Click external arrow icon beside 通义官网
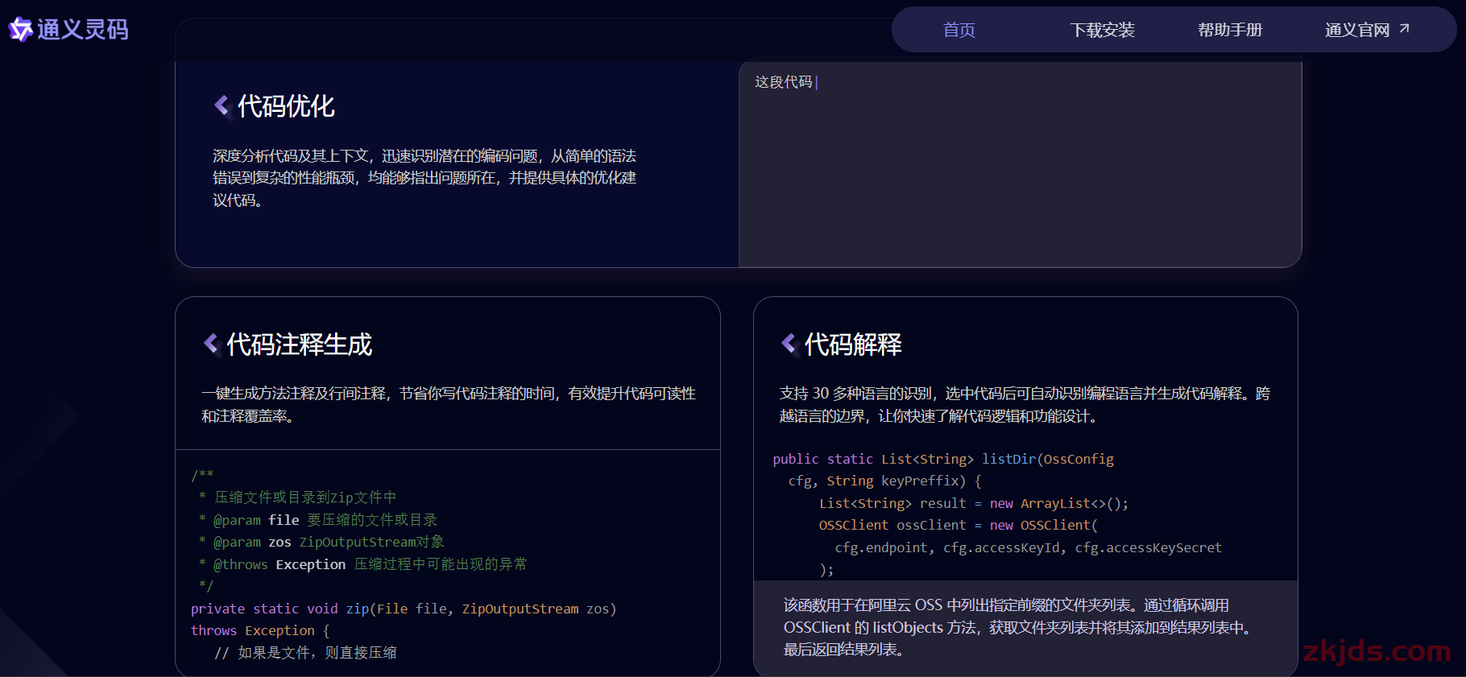This screenshot has height=677, width=1466. (1404, 28)
